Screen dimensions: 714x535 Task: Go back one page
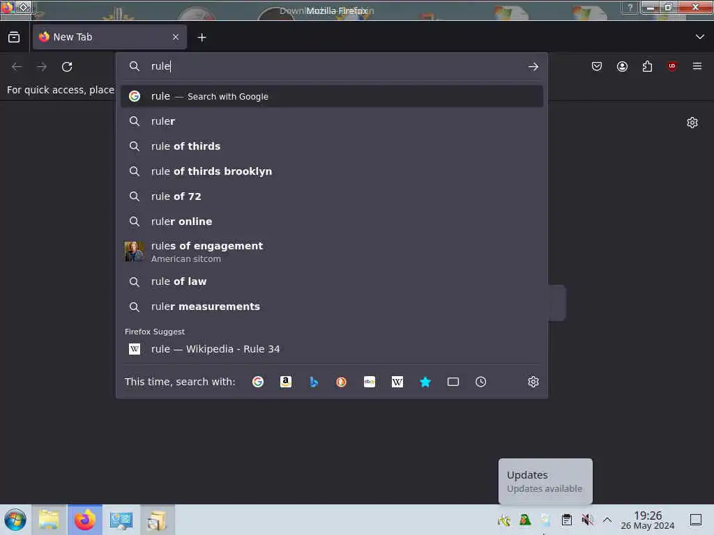(17, 67)
